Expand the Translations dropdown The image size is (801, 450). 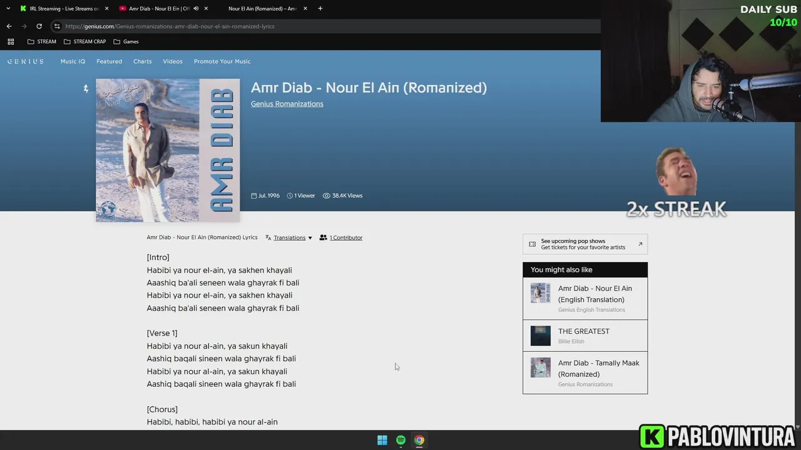[x=293, y=237]
